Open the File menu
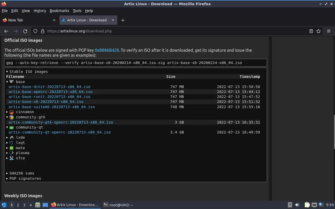This screenshot has width=335, height=209. 5,11
